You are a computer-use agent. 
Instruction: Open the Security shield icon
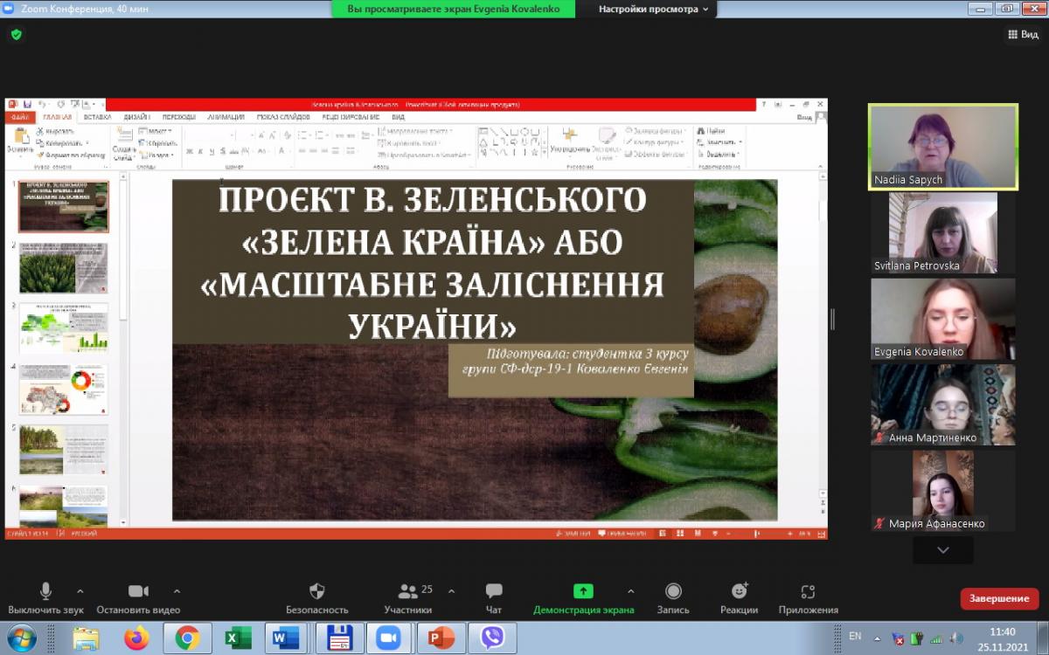click(316, 592)
